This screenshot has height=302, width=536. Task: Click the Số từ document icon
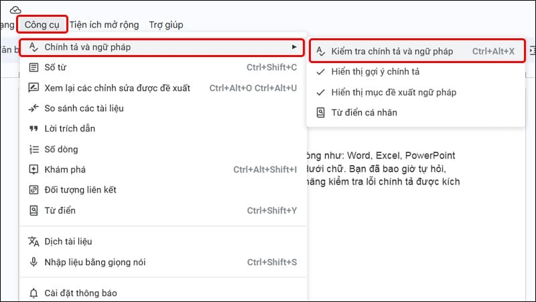[33, 68]
